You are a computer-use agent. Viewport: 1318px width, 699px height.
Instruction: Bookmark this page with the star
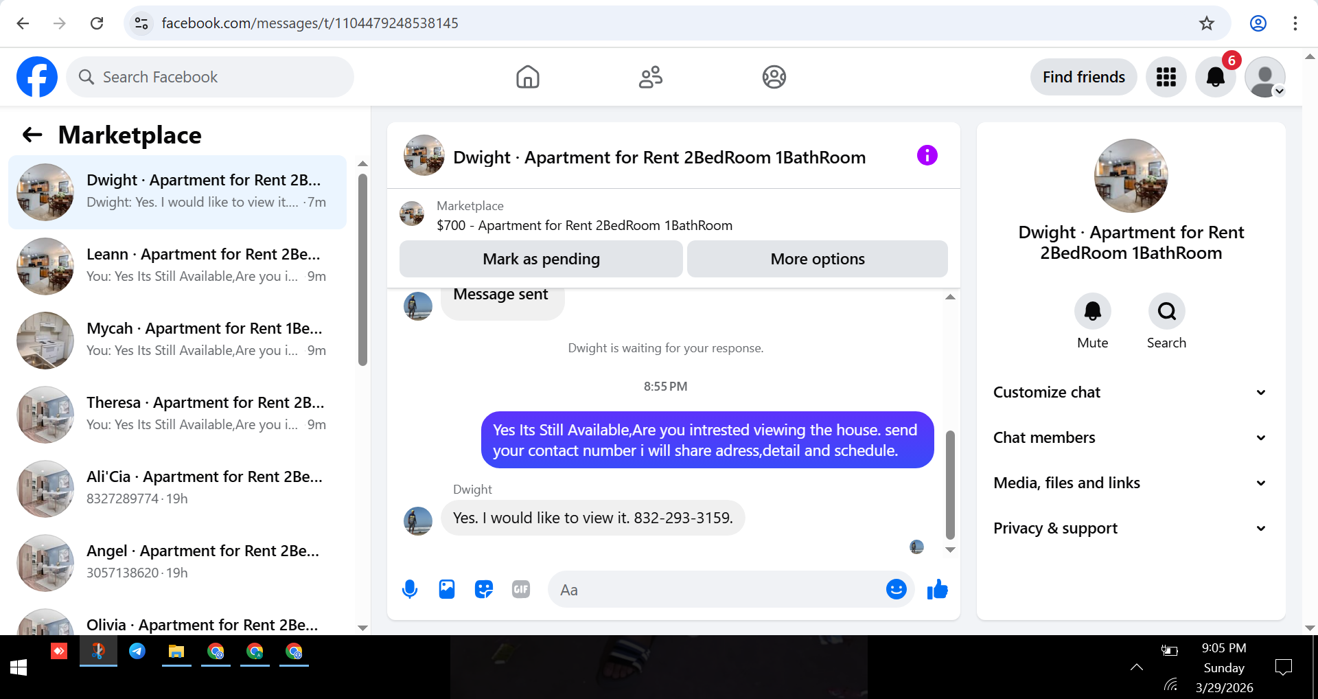pyautogui.click(x=1207, y=23)
